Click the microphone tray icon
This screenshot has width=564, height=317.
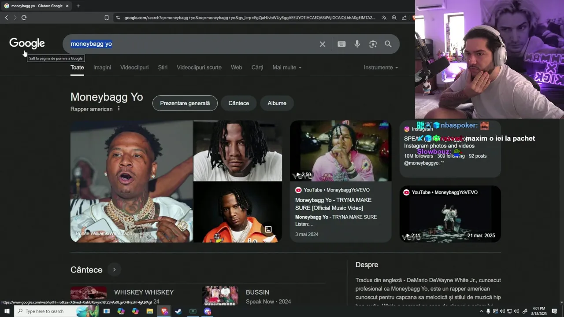(488, 311)
